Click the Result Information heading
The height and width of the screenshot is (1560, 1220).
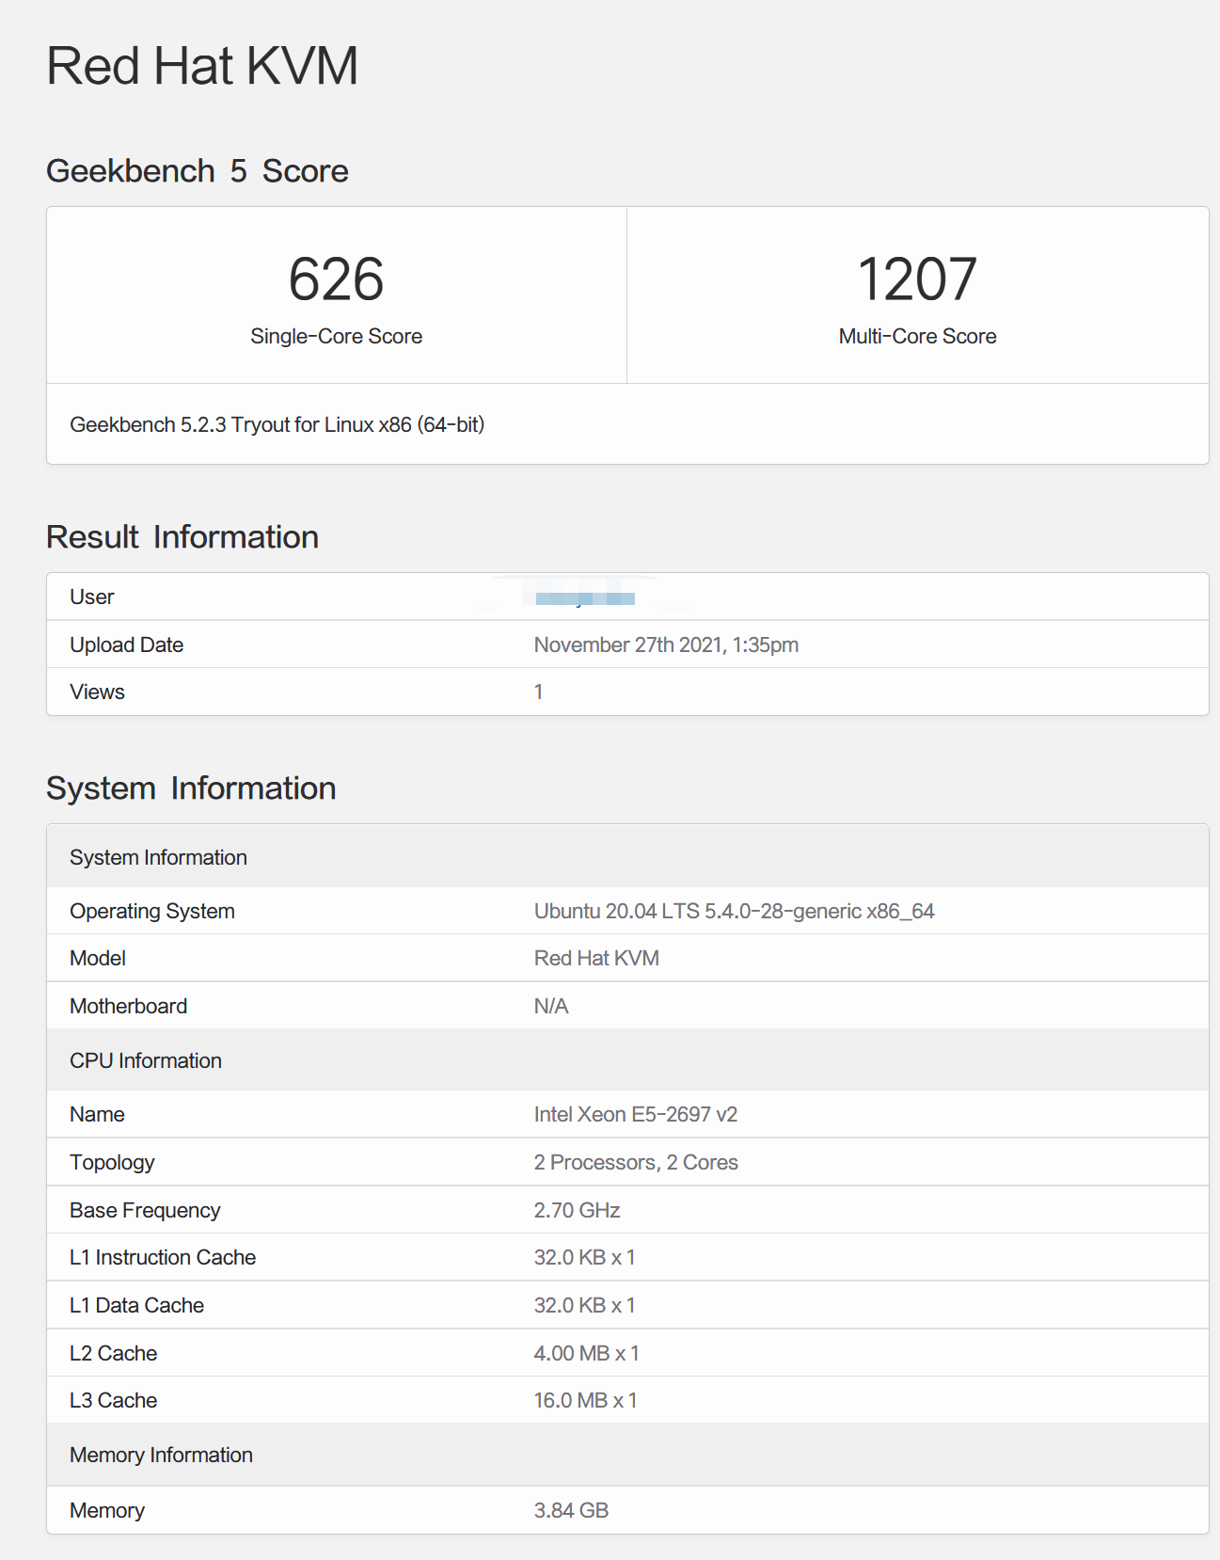(x=182, y=536)
